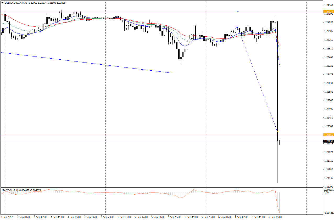
Task: Click the 1.22885 price axis label
Action: [x=329, y=92]
